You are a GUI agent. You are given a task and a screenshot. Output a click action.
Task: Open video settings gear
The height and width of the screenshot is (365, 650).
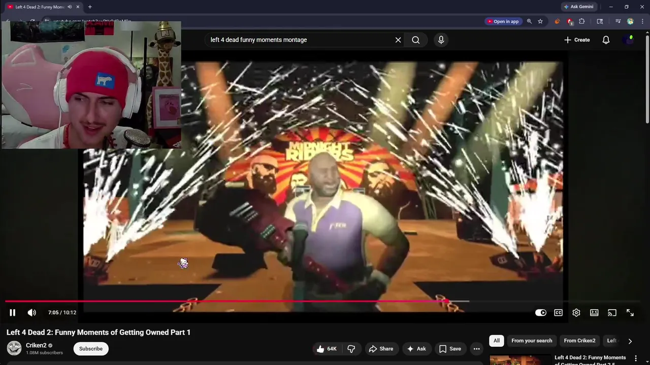point(576,313)
